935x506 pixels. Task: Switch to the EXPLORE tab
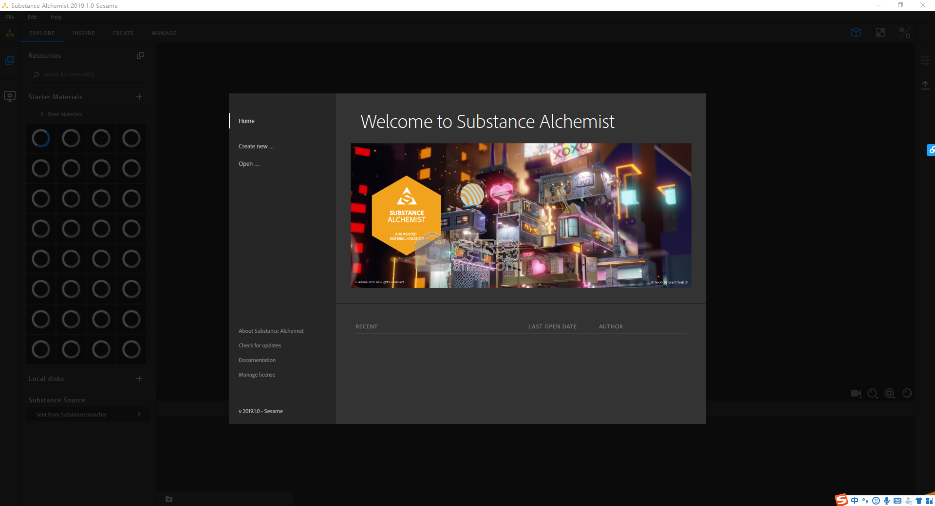(42, 33)
